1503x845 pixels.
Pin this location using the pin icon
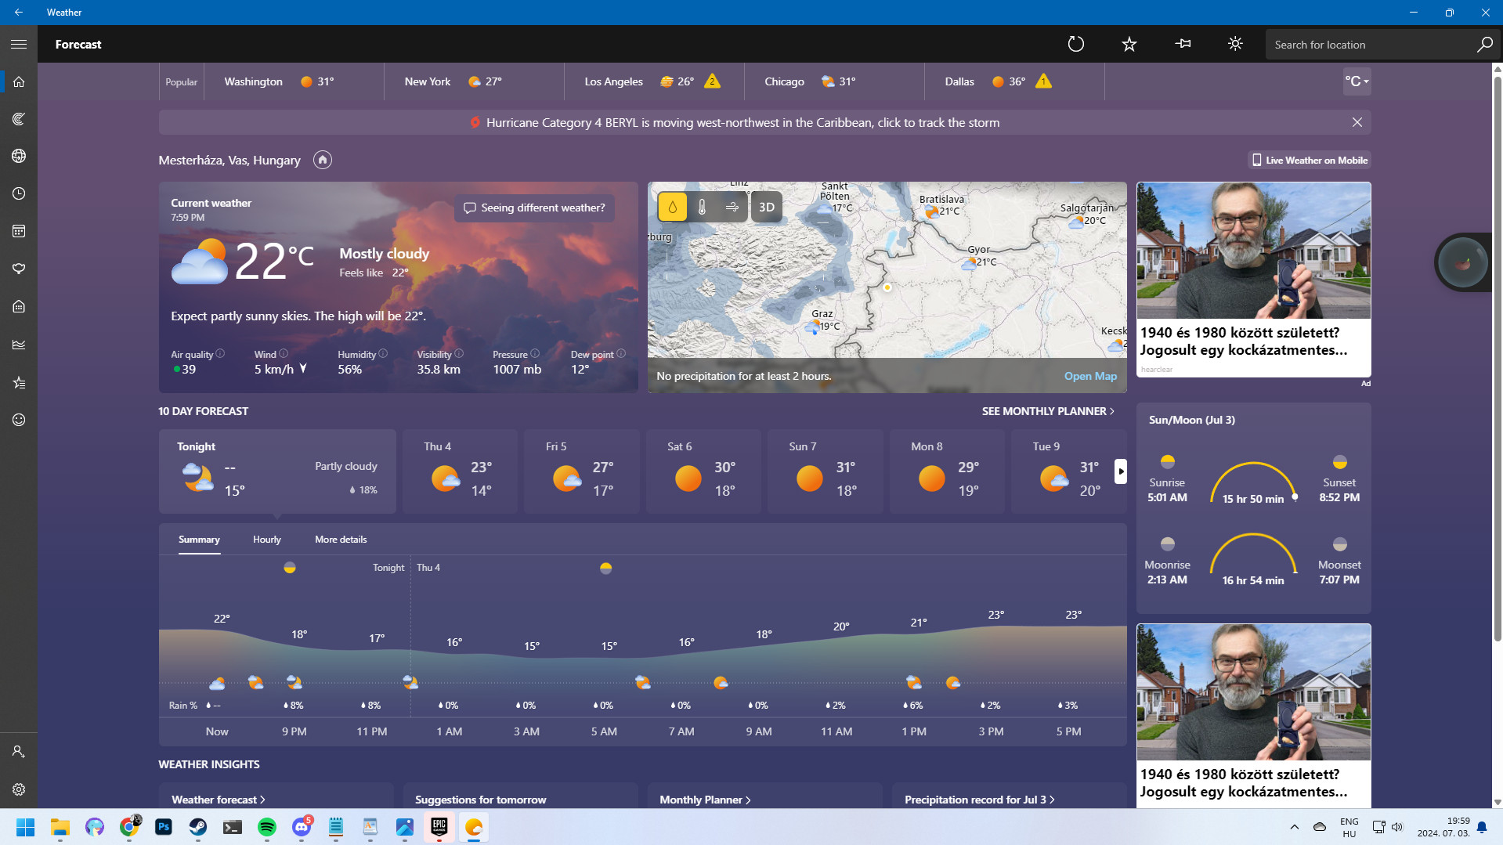point(1183,45)
